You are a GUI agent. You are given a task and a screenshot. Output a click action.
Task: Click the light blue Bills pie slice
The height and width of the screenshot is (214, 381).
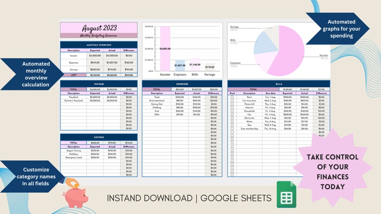(265, 44)
